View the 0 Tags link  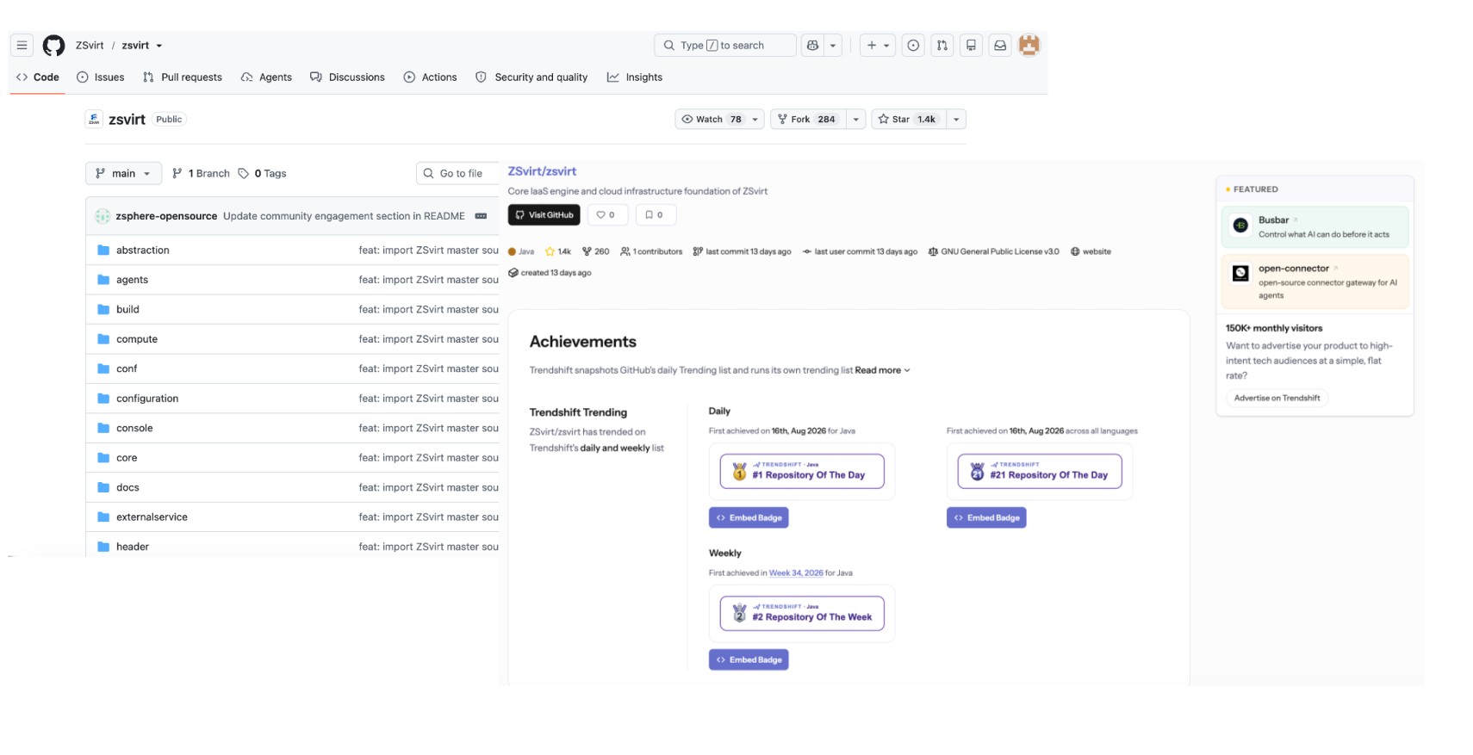(x=263, y=174)
